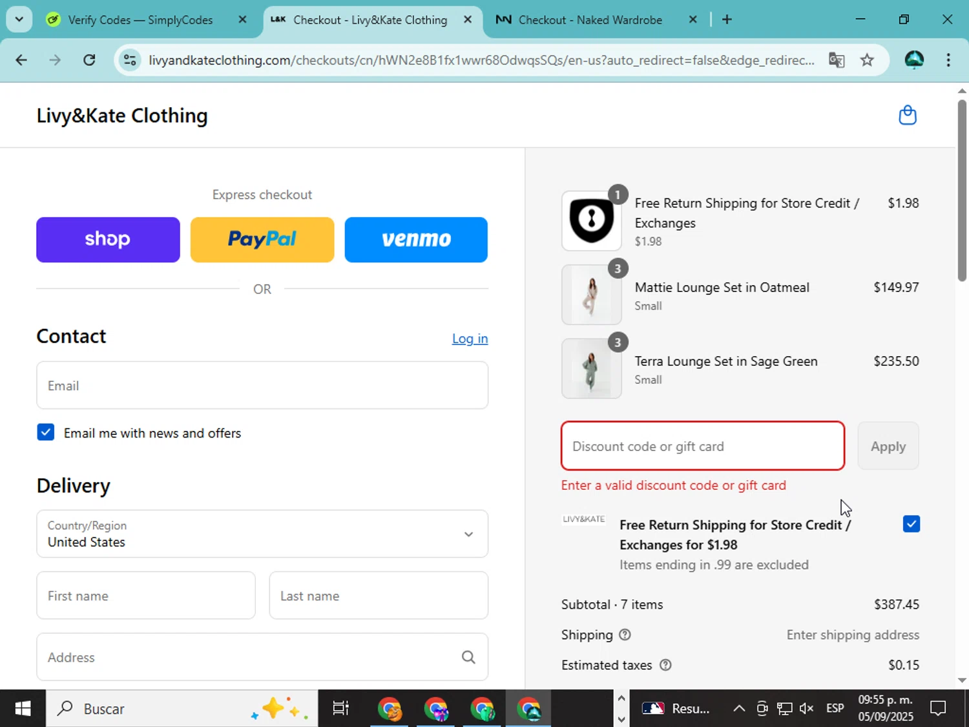Click the translate page icon
Image resolution: width=969 pixels, height=727 pixels.
point(837,60)
